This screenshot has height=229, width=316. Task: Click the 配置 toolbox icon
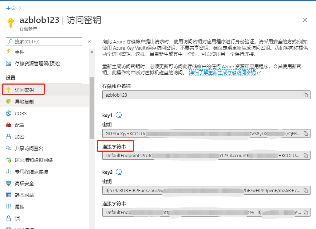(8, 125)
